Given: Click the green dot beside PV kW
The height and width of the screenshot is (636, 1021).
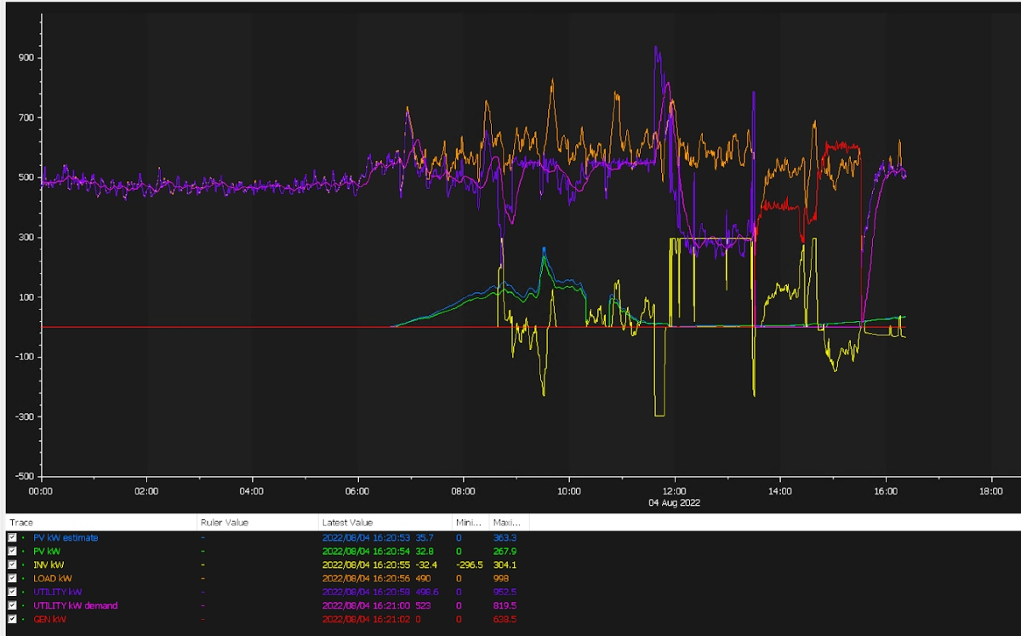Looking at the screenshot, I should click(x=24, y=551).
